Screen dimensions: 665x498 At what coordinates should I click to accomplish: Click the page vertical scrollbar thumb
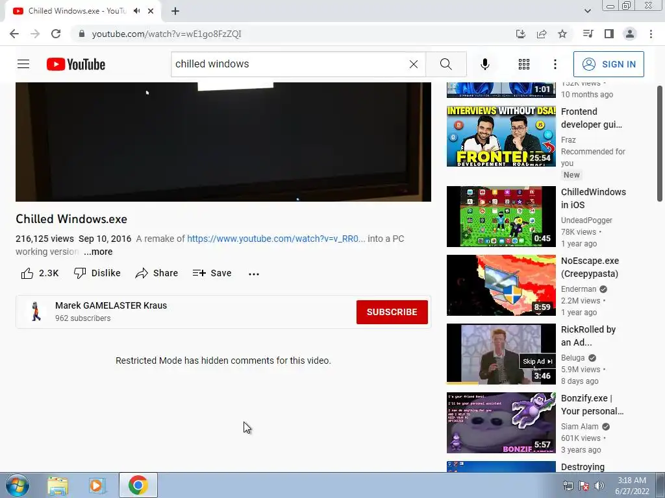point(660,143)
